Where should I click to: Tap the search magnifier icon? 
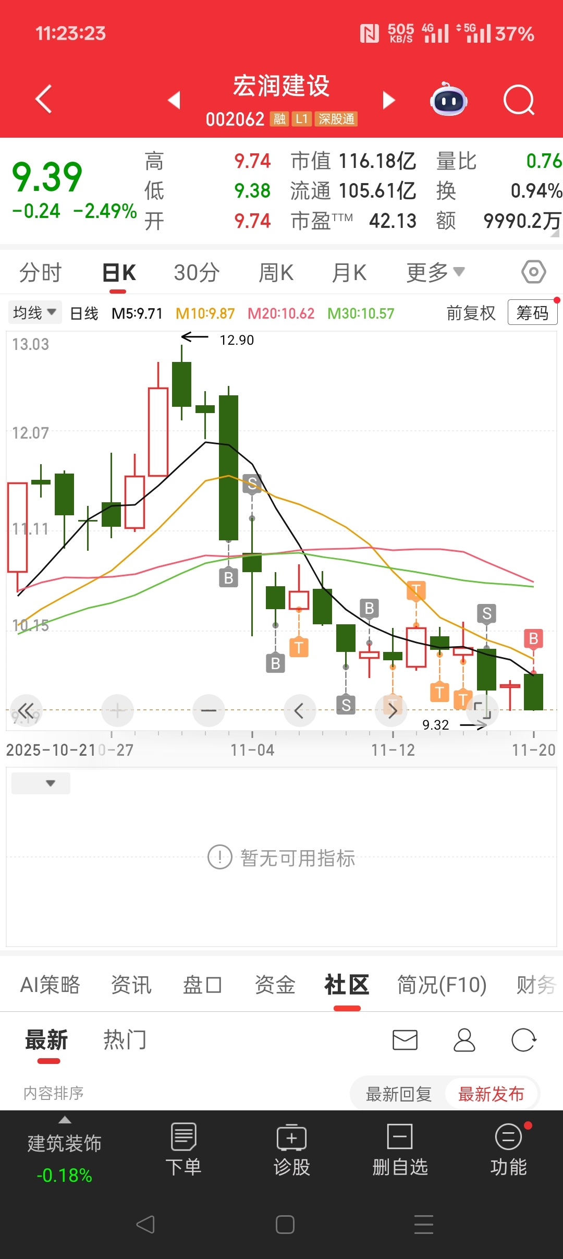[x=519, y=100]
